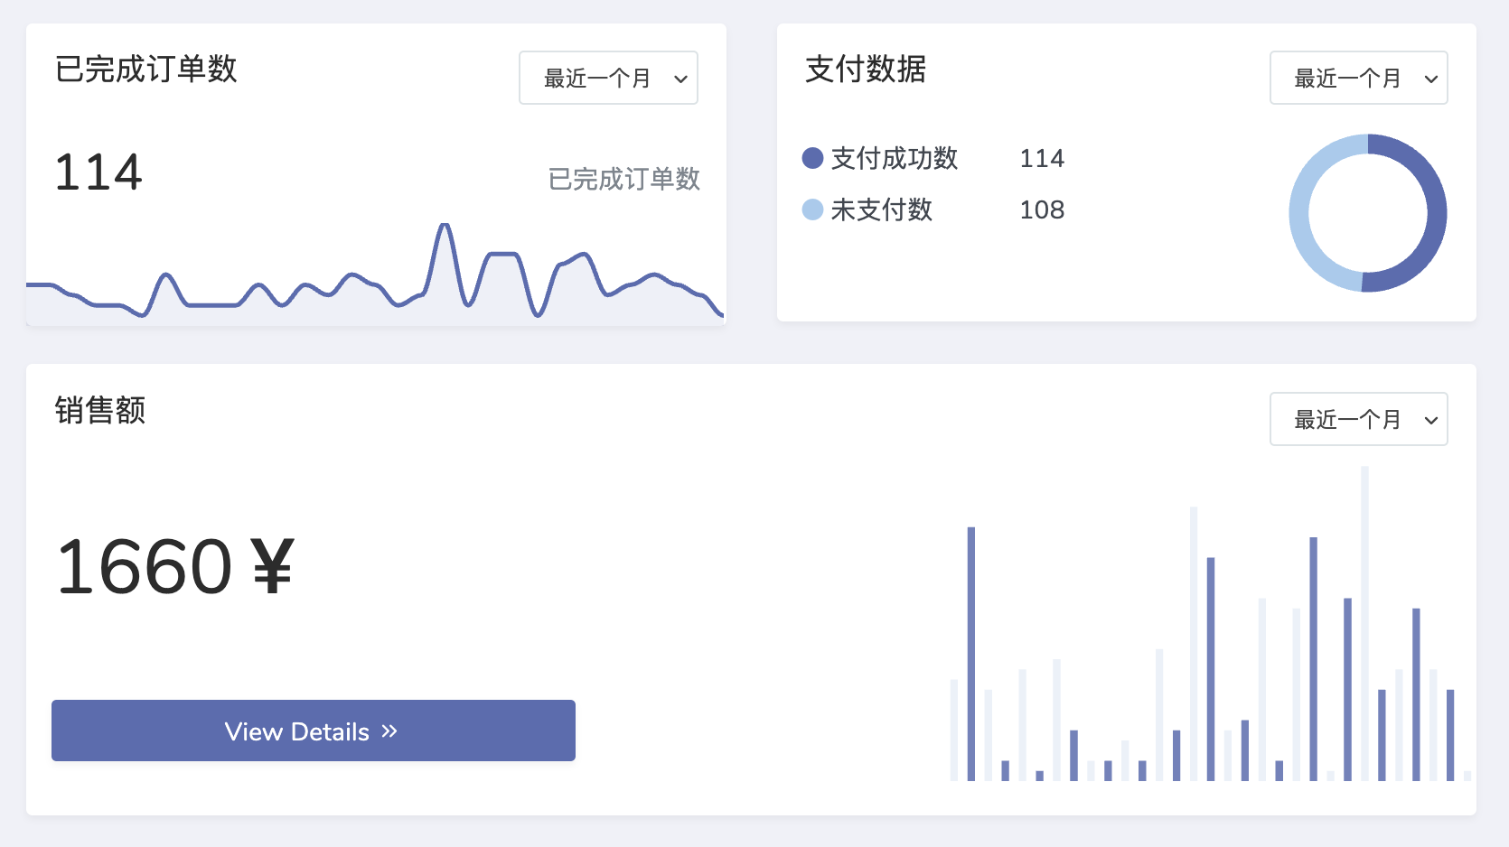The width and height of the screenshot is (1509, 847).
Task: Click the tallest light-colored sales bar
Action: (1364, 623)
